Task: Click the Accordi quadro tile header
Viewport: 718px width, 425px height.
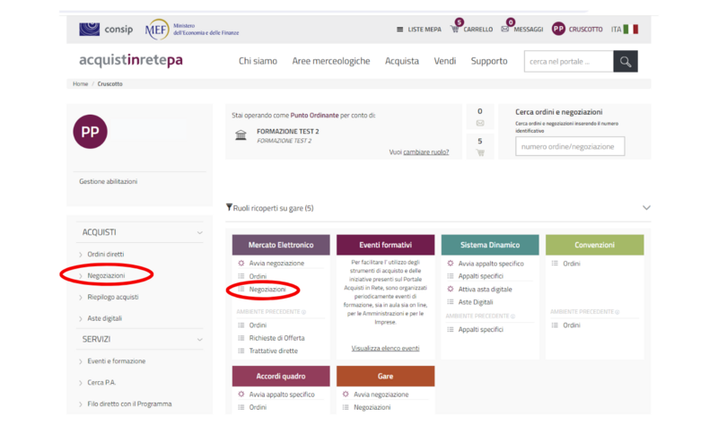Action: (281, 376)
